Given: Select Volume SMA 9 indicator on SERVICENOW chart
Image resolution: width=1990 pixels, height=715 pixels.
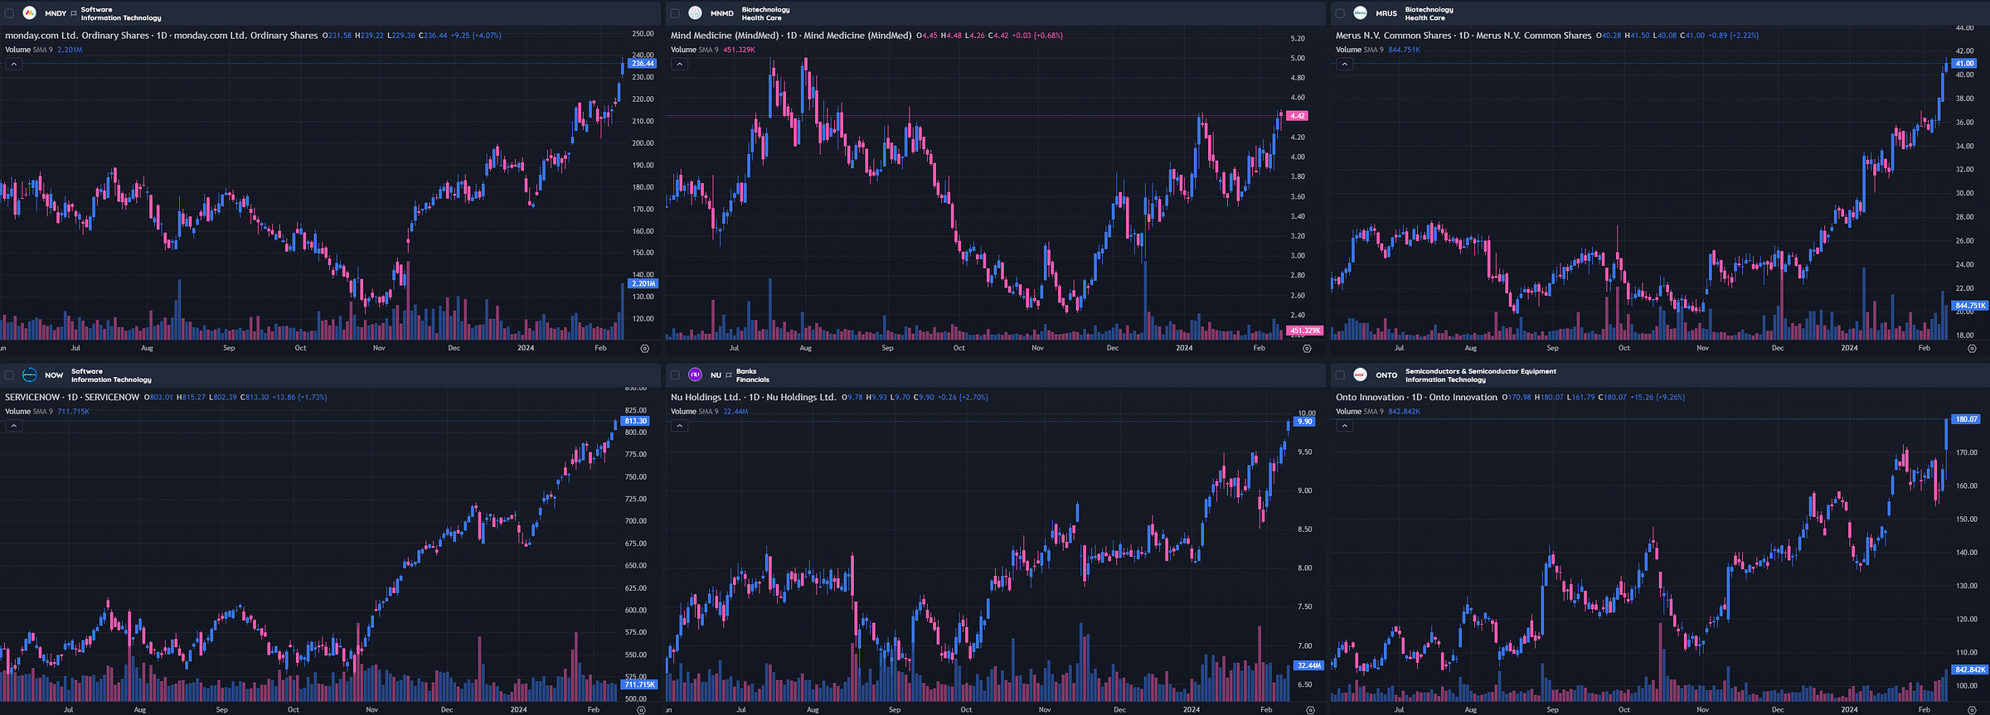Looking at the screenshot, I should (29, 412).
